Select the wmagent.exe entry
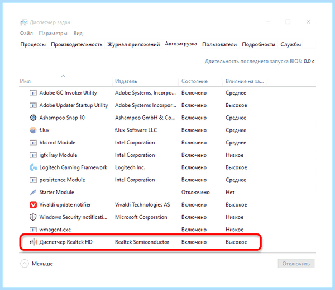Viewport: 335px width, 290px height. coord(55,230)
